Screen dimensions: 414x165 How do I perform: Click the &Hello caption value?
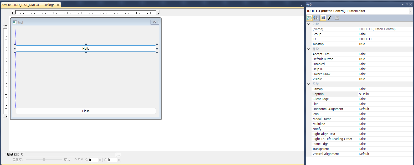(x=364, y=94)
